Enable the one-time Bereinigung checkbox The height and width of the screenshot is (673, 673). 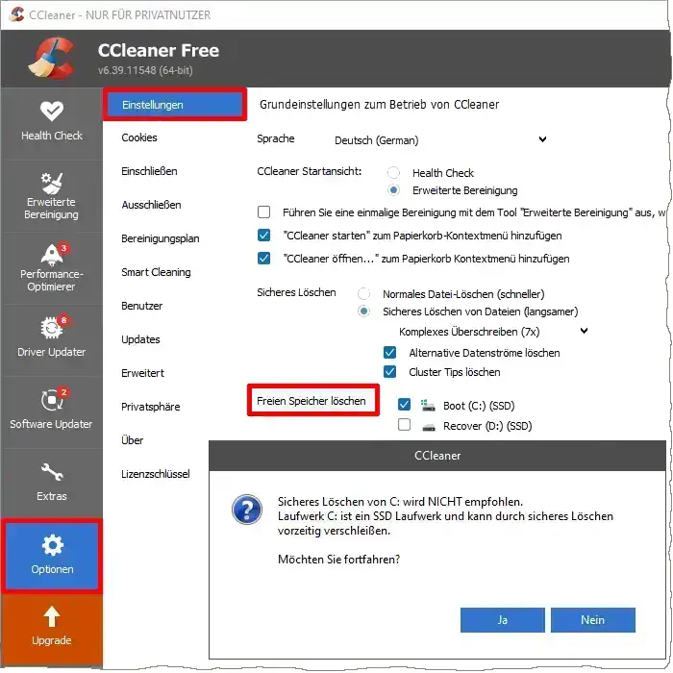tap(263, 212)
